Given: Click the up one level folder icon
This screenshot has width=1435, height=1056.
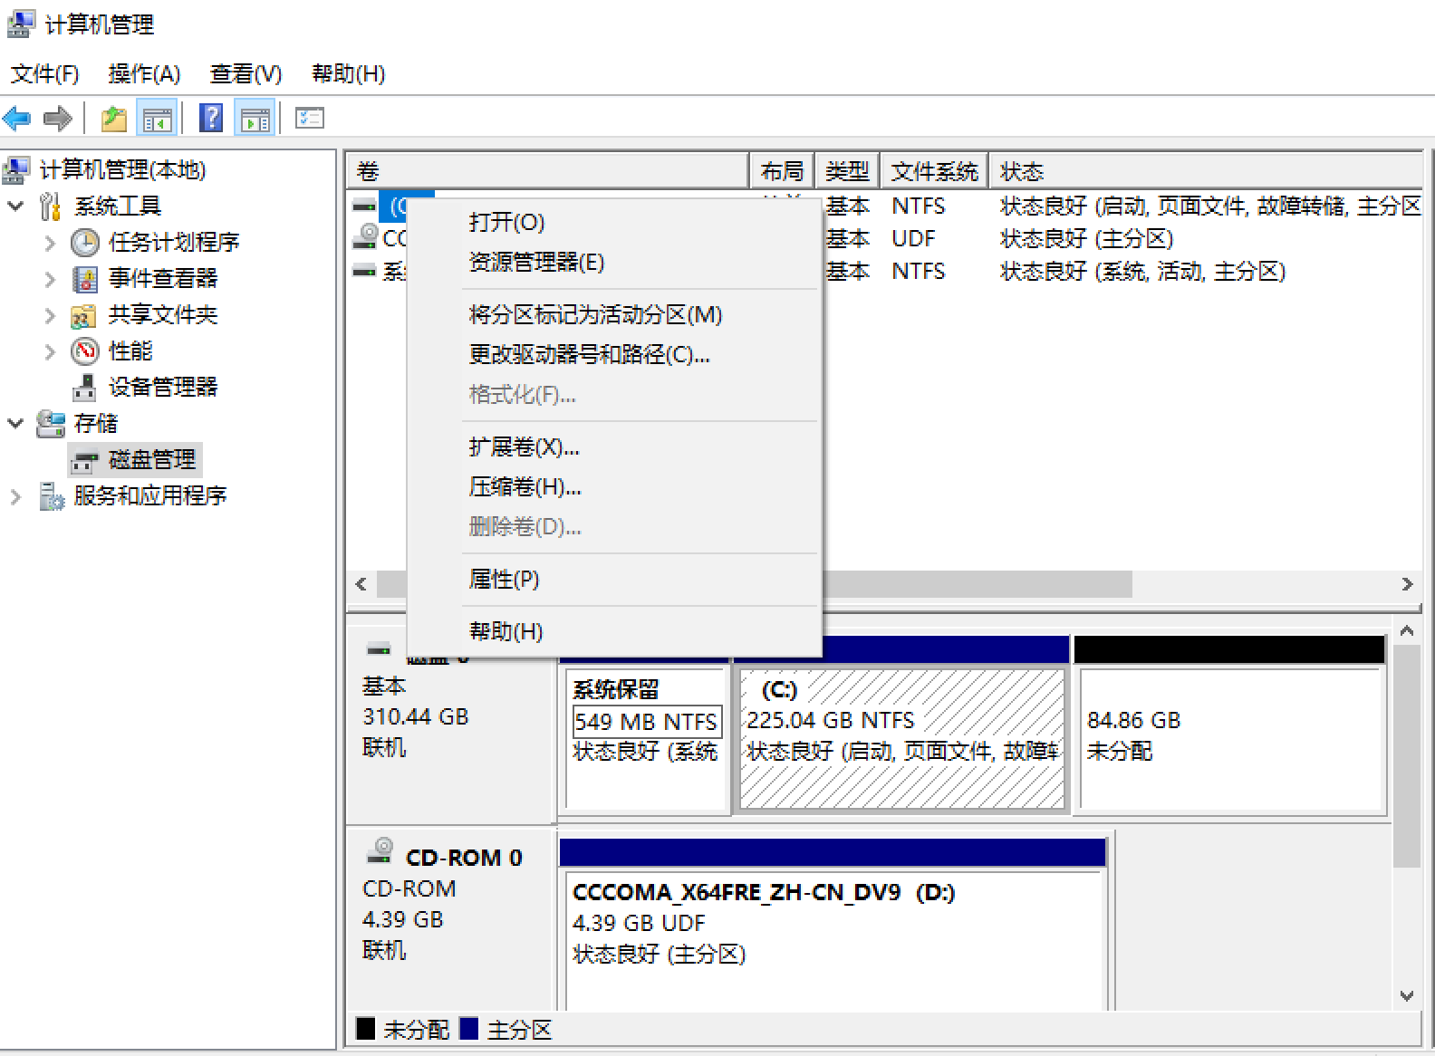Looking at the screenshot, I should 114,118.
